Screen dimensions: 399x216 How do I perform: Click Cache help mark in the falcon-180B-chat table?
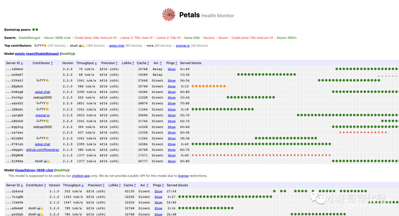135,185
